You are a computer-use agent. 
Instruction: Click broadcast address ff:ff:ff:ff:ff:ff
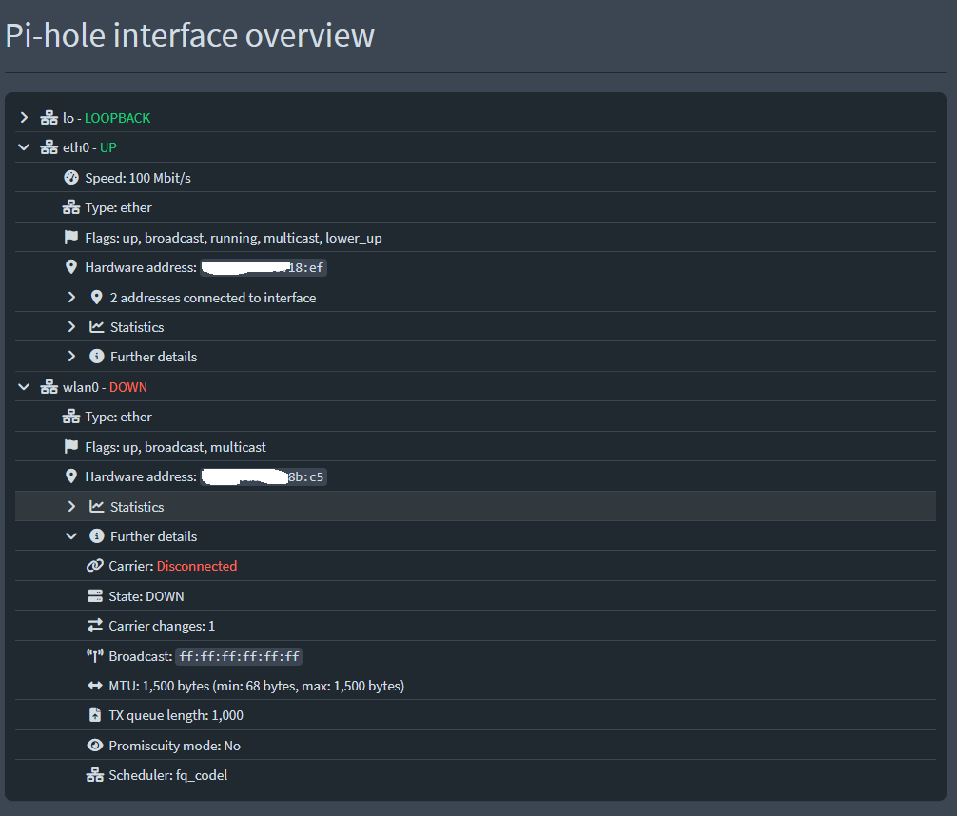(239, 656)
